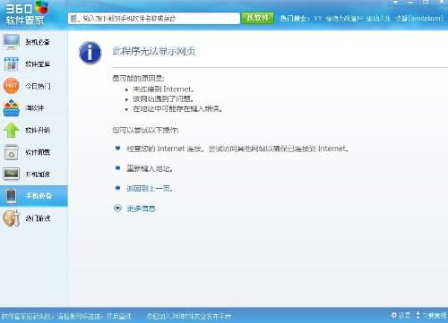Open 淘软件 shopping basket icon
The height and width of the screenshot is (323, 448).
point(12,108)
